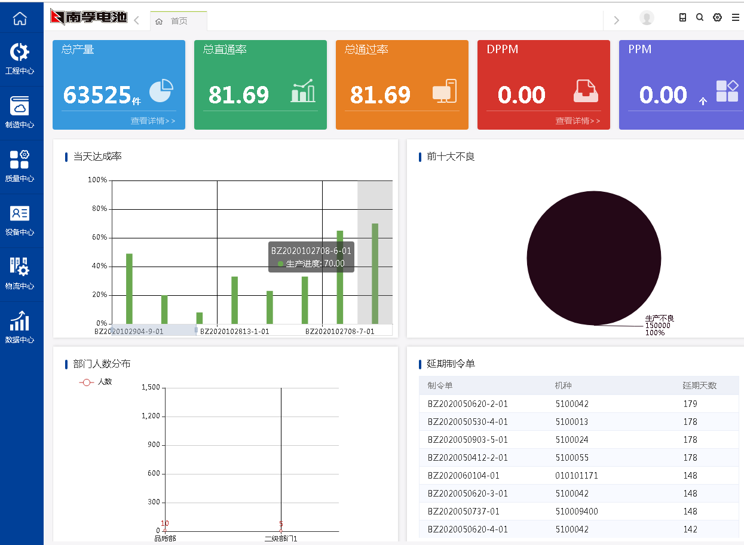Click the left chevron beside the tab bar

pos(136,19)
